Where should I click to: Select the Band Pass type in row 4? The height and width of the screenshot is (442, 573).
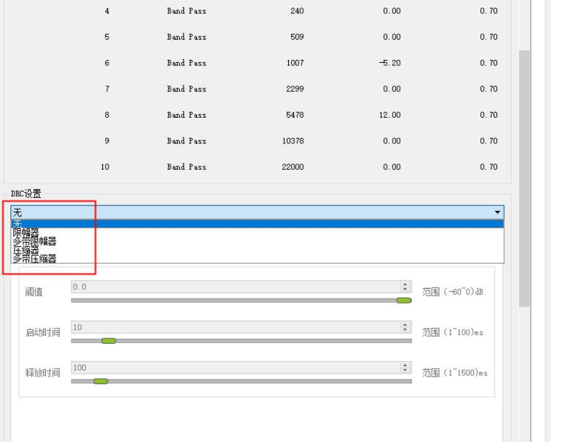point(187,11)
